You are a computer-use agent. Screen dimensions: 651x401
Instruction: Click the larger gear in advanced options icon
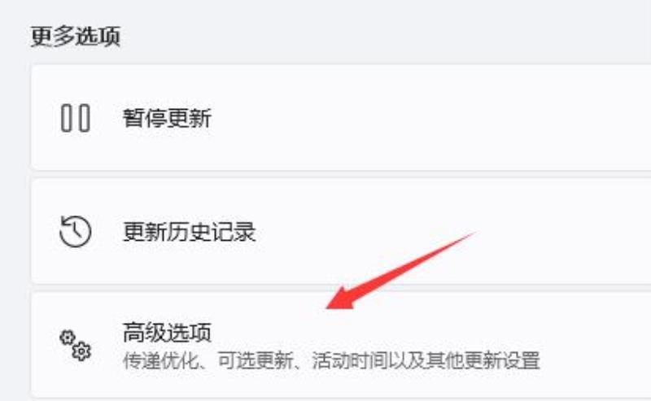[82, 351]
